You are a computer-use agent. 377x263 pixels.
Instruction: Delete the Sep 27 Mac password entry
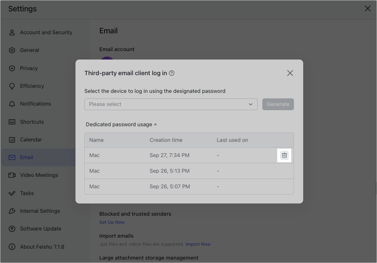(x=284, y=155)
